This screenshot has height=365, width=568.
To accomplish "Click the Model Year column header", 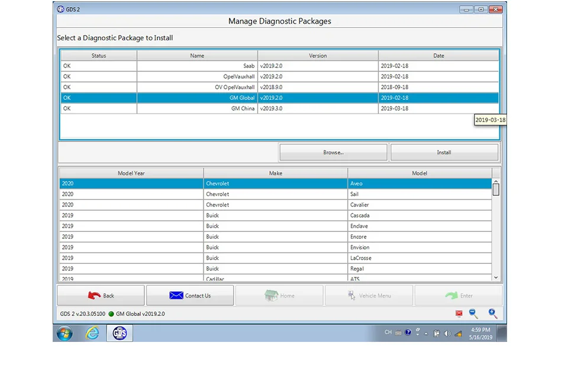I will coord(131,173).
